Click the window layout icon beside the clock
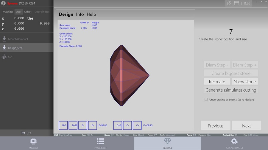The width and height of the screenshot is (268, 150). [x=237, y=3]
